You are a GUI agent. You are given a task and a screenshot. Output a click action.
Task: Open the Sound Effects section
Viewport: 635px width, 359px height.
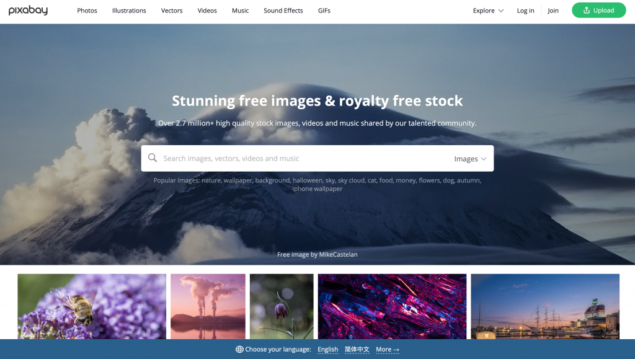(283, 11)
